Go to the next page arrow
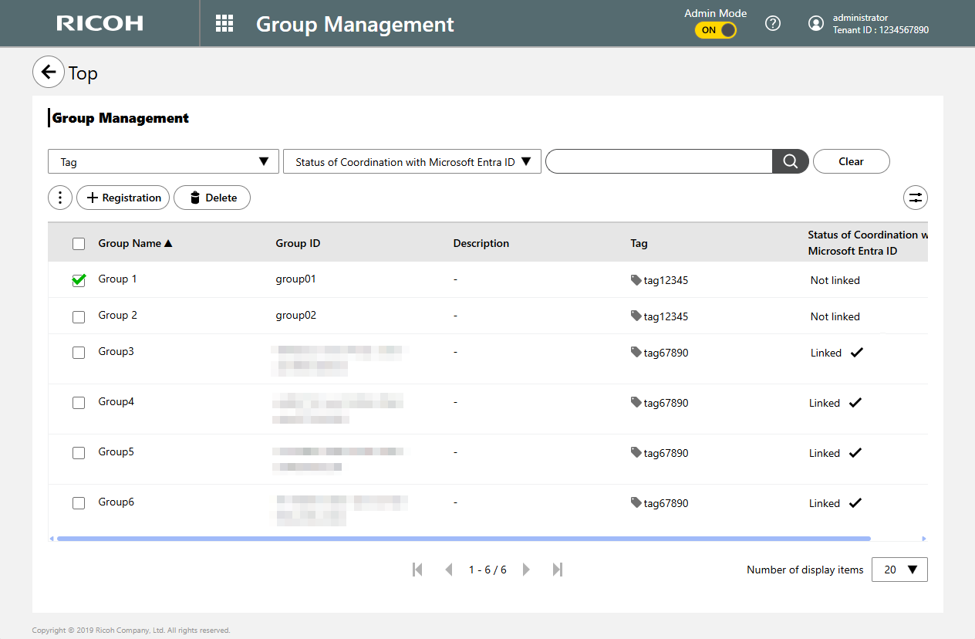Screen dimensions: 975x639 526,570
